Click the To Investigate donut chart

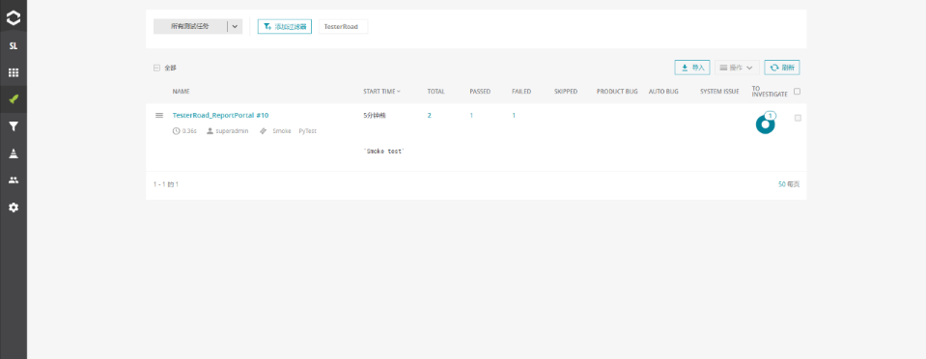point(765,124)
